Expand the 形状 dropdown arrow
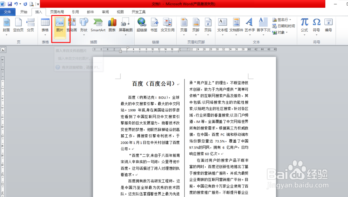Screen dimensions: 348x197 [x=84, y=35]
